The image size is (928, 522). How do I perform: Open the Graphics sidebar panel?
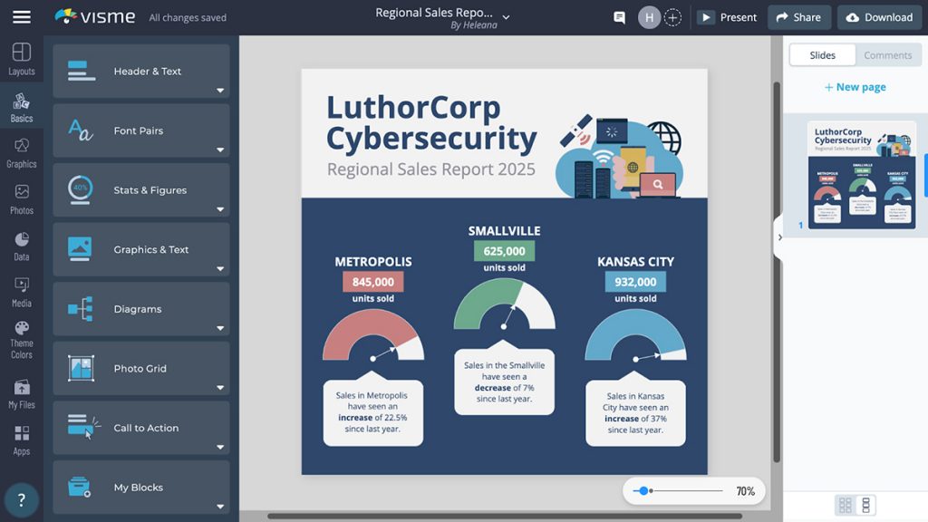[x=22, y=151]
